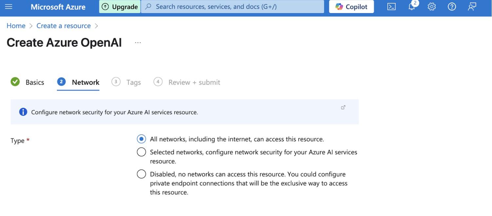Switch to the Tags tab
Image resolution: width=492 pixels, height=216 pixels.
pyautogui.click(x=133, y=82)
